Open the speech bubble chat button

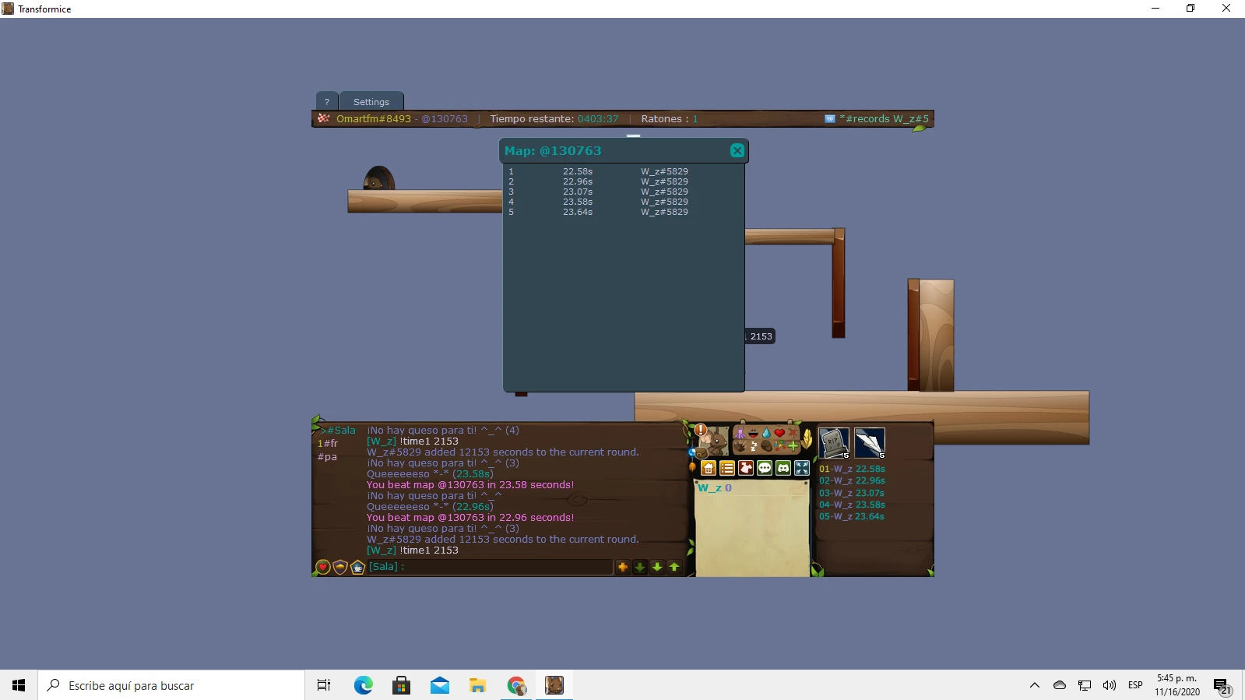pyautogui.click(x=765, y=468)
